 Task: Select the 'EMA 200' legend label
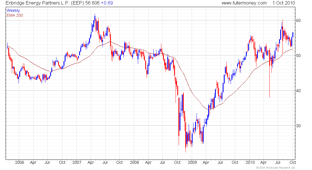tap(15, 16)
